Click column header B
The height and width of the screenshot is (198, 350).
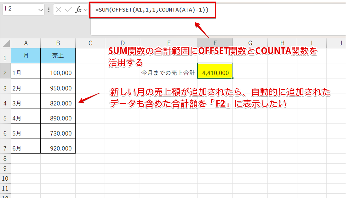coord(58,43)
